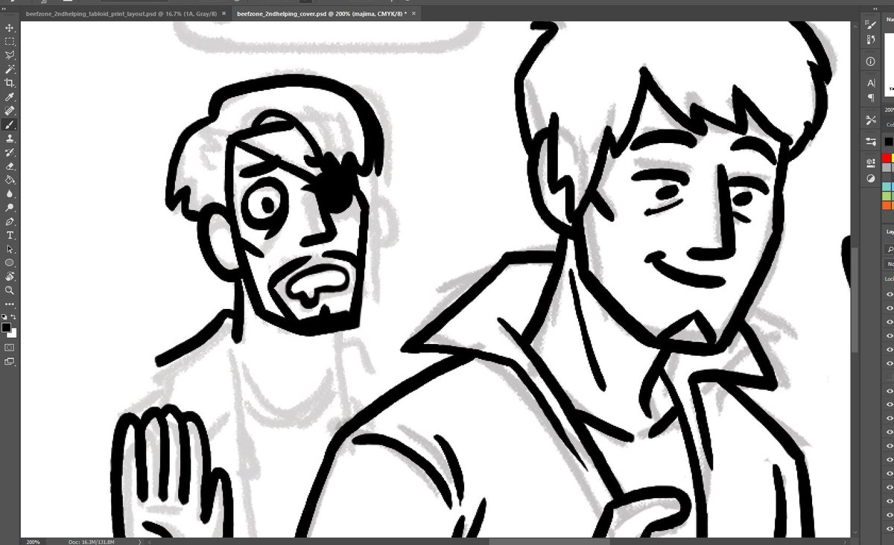Open the Character panel icon

(x=871, y=83)
